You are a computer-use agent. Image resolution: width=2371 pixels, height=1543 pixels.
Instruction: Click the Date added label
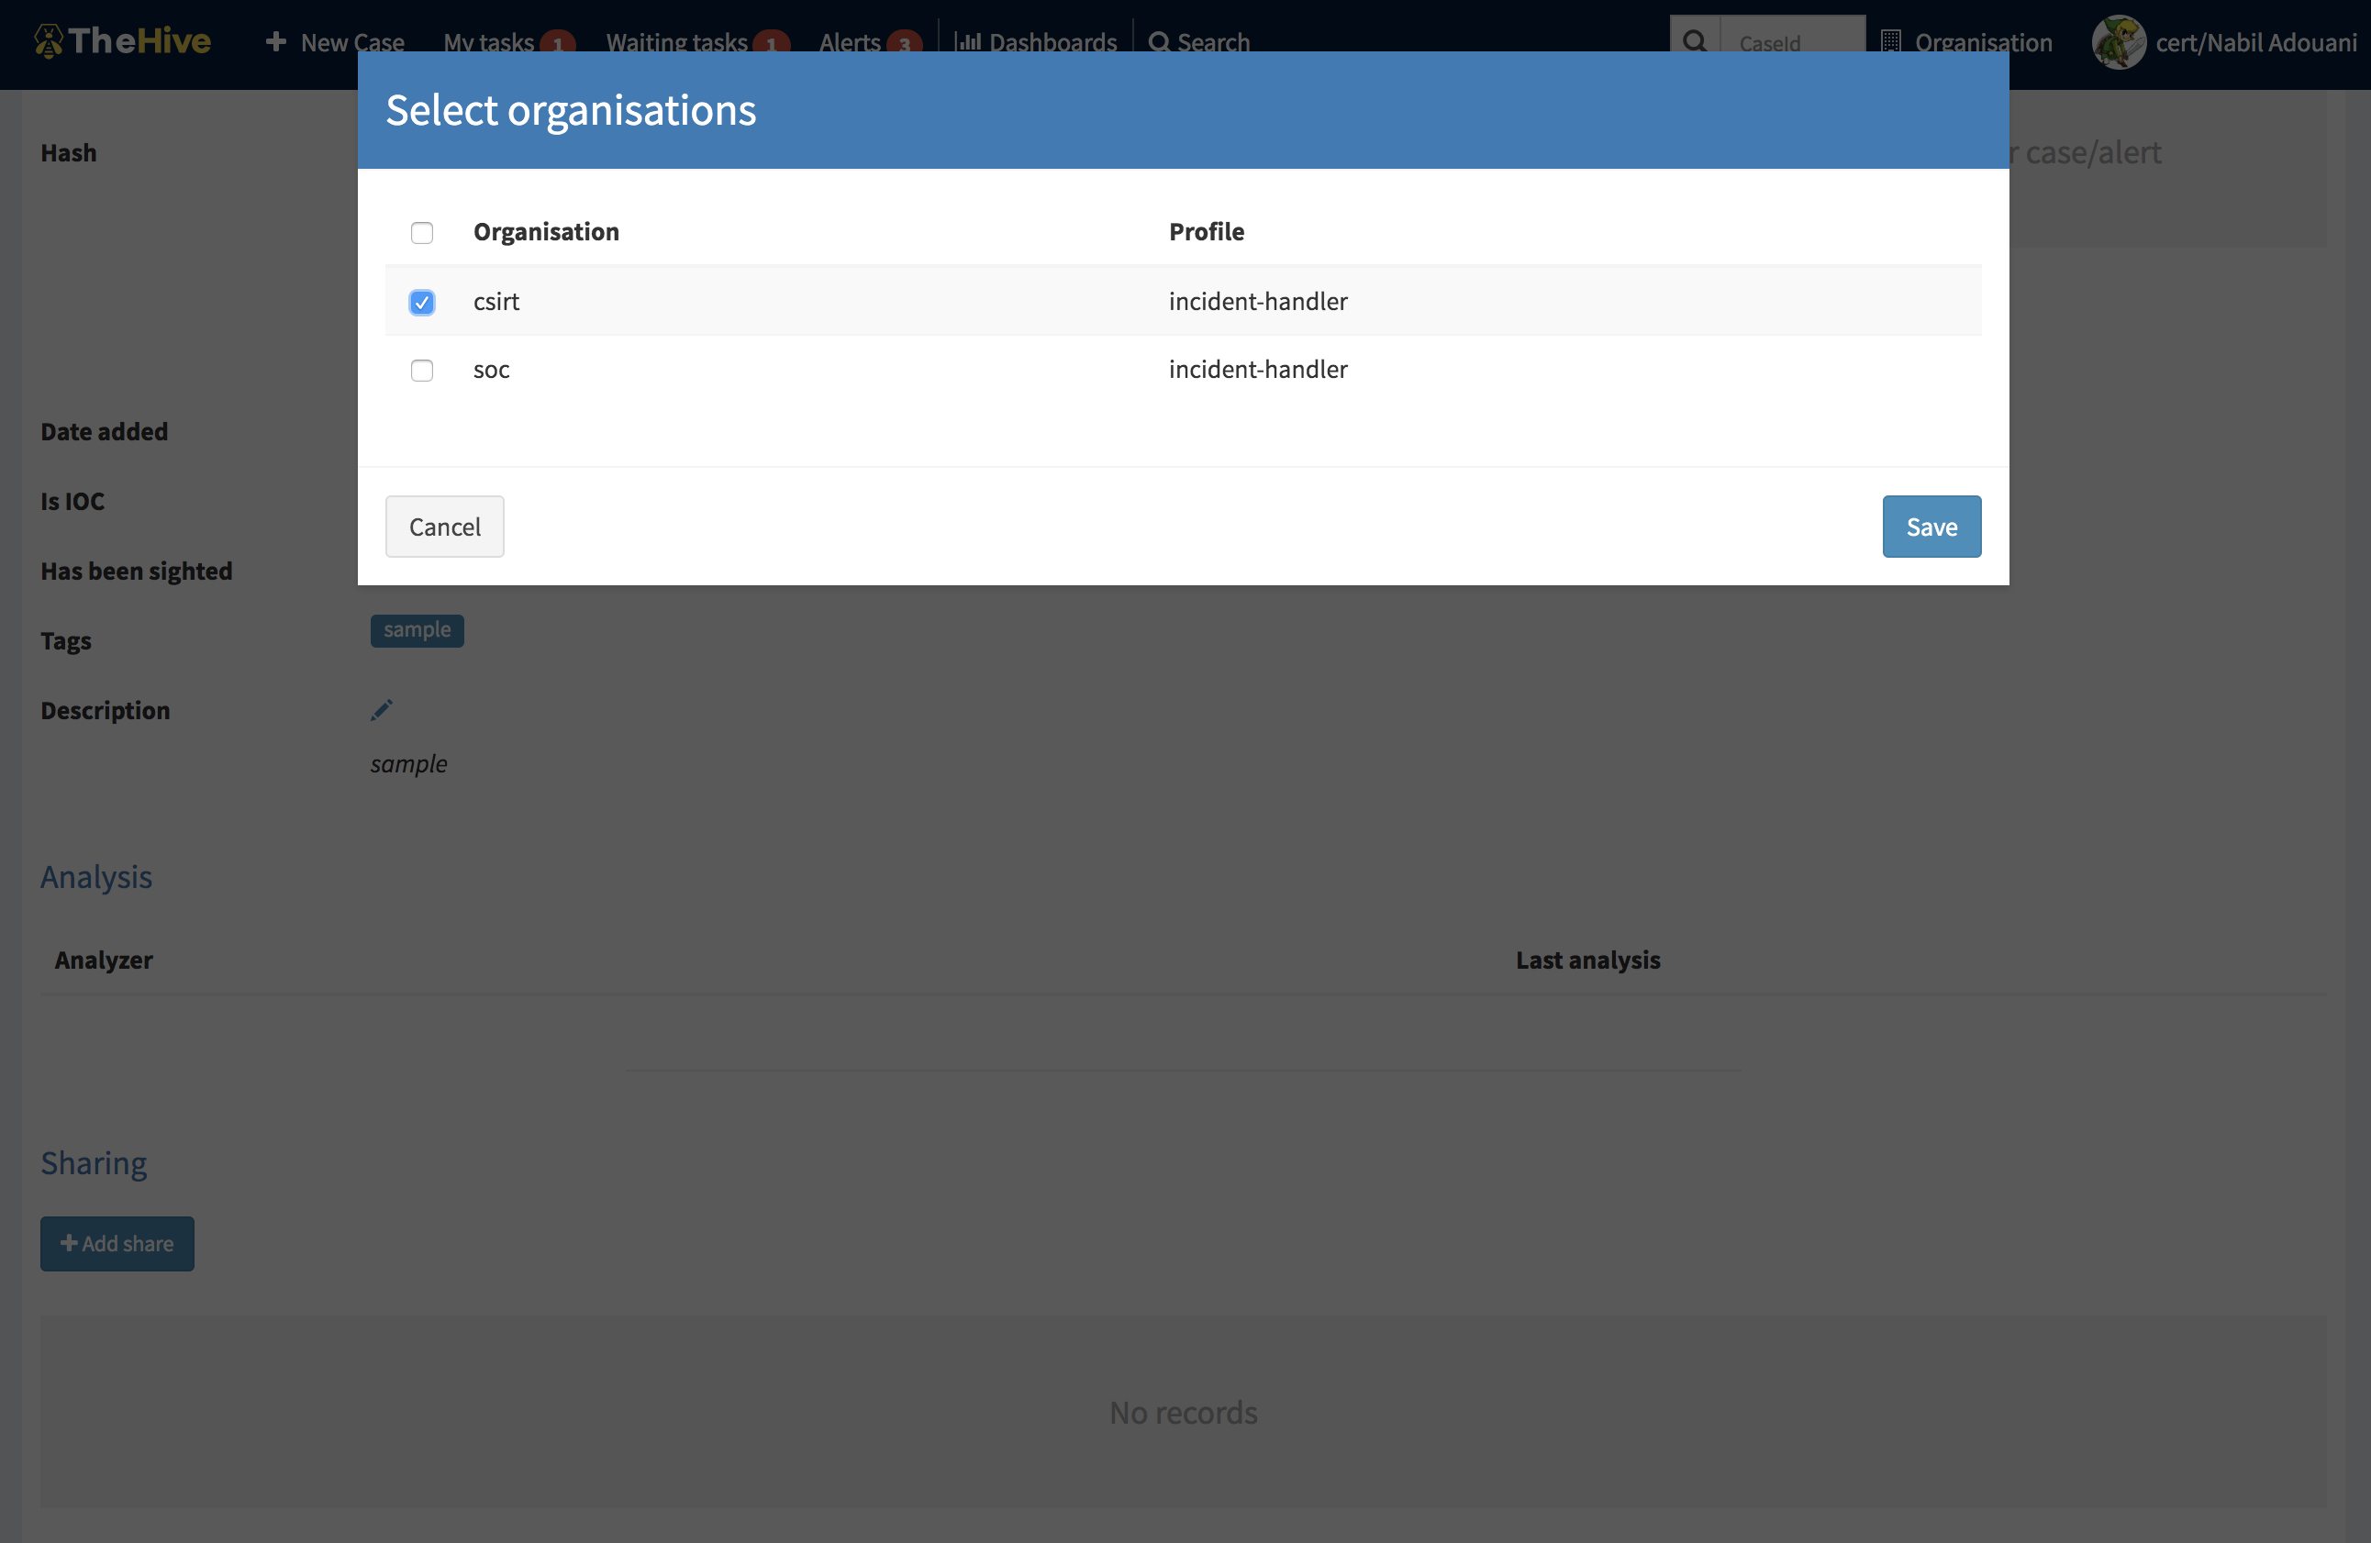(105, 431)
